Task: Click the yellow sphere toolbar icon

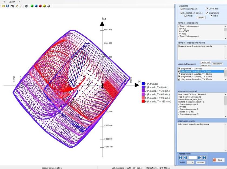Action: [x=44, y=6]
